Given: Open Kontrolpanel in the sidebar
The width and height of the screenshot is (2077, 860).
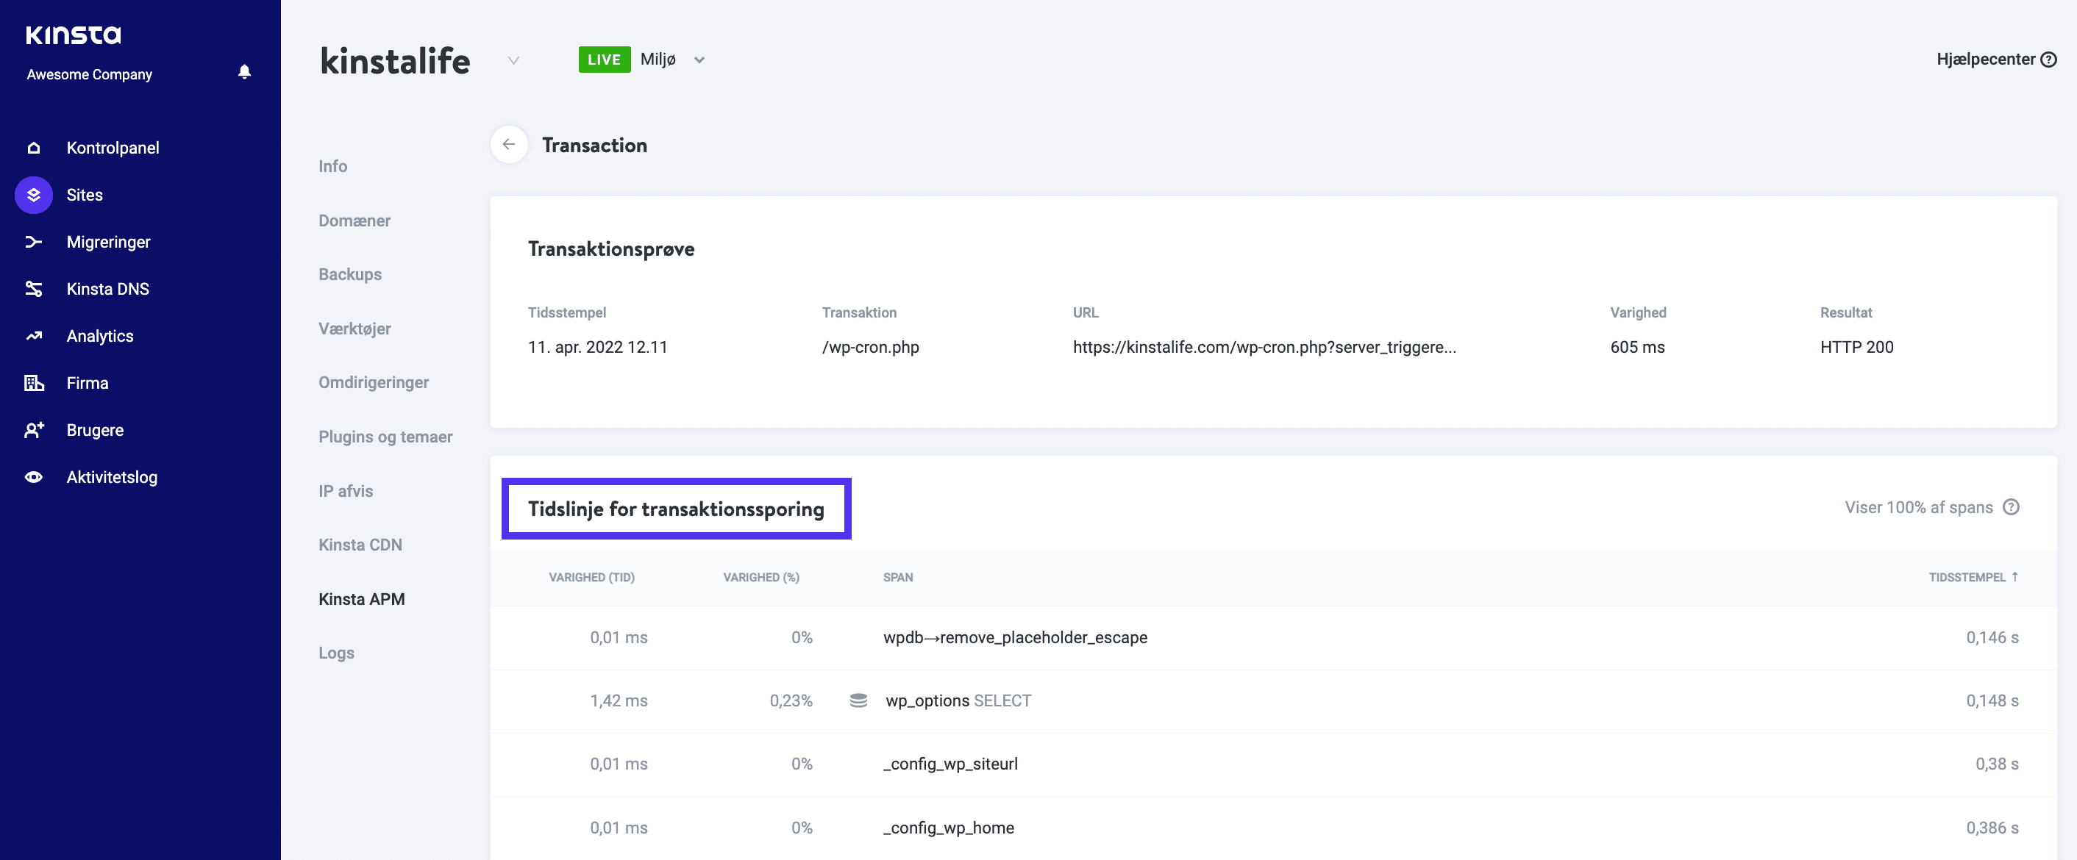Looking at the screenshot, I should pos(112,148).
